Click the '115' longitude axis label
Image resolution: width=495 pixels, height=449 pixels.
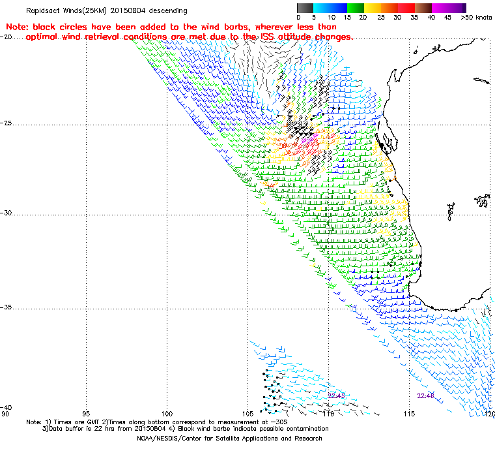point(409,414)
